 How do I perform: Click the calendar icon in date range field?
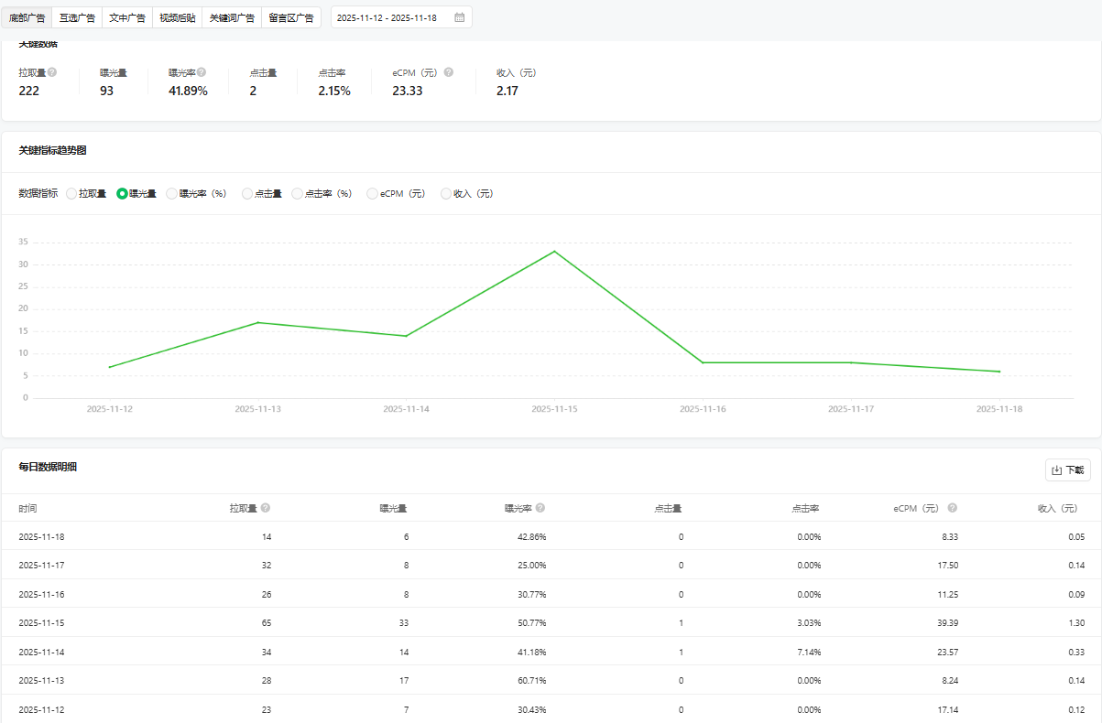(459, 17)
